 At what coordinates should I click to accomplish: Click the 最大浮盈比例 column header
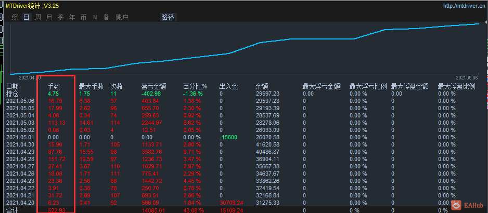457,87
